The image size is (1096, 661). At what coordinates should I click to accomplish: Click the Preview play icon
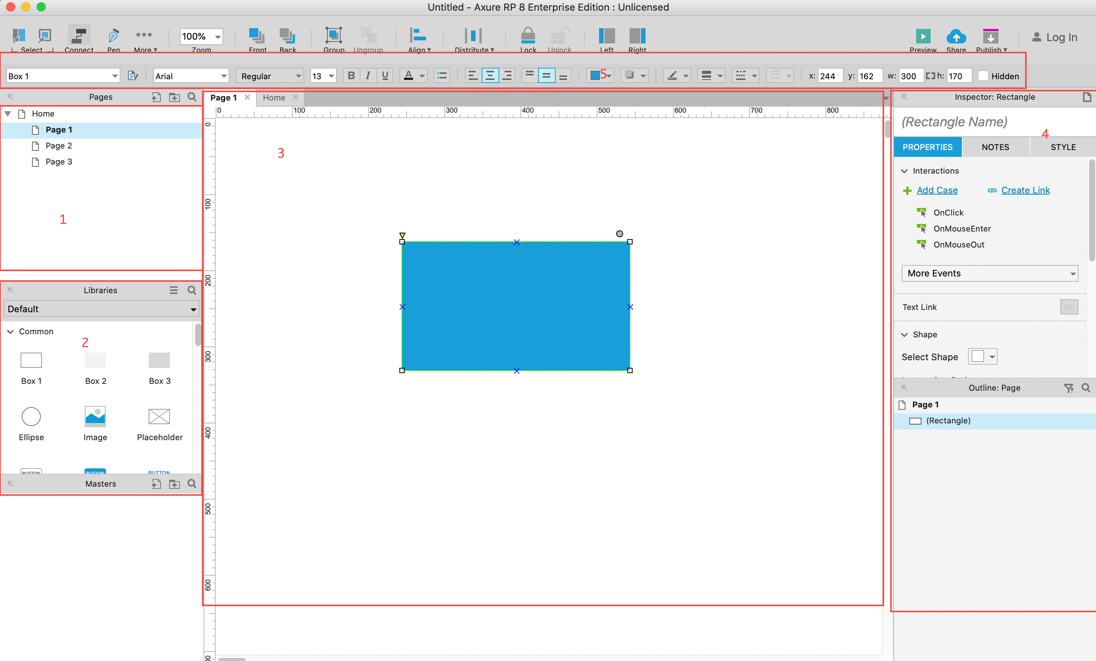pyautogui.click(x=923, y=37)
